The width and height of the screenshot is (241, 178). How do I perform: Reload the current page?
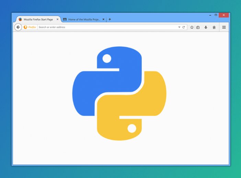tap(184, 27)
